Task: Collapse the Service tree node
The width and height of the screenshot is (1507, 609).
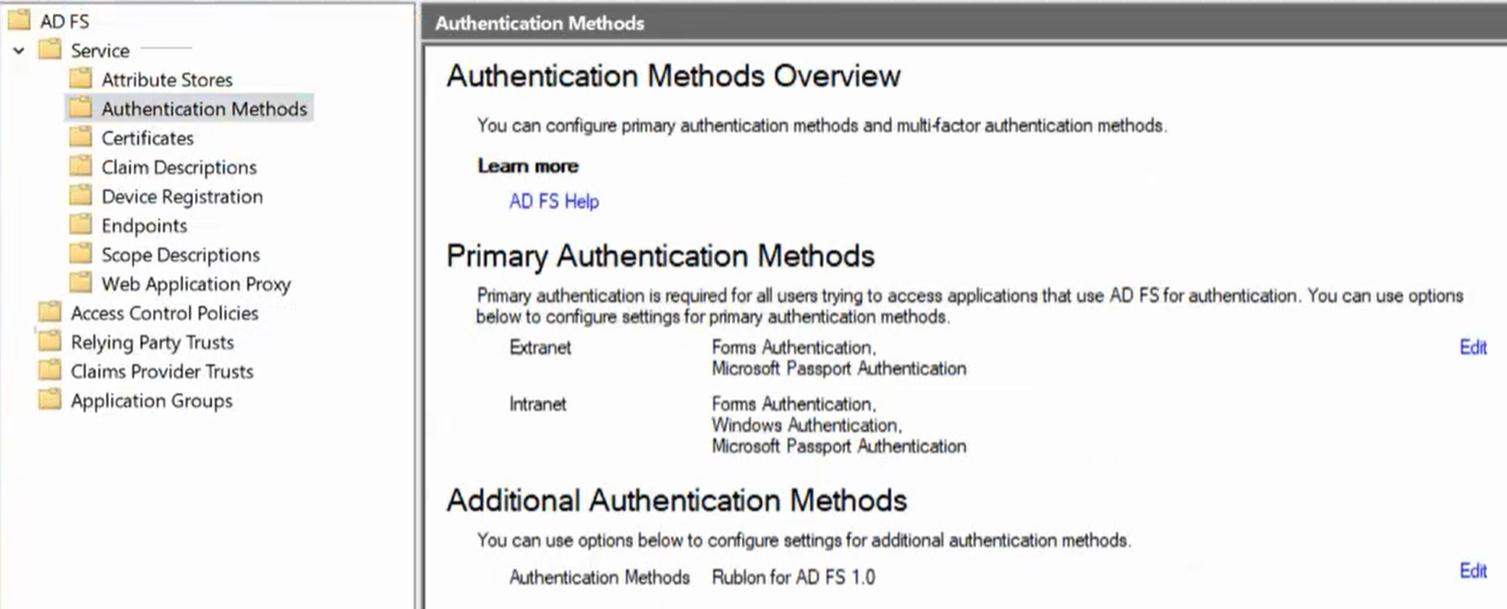Action: click(x=19, y=51)
